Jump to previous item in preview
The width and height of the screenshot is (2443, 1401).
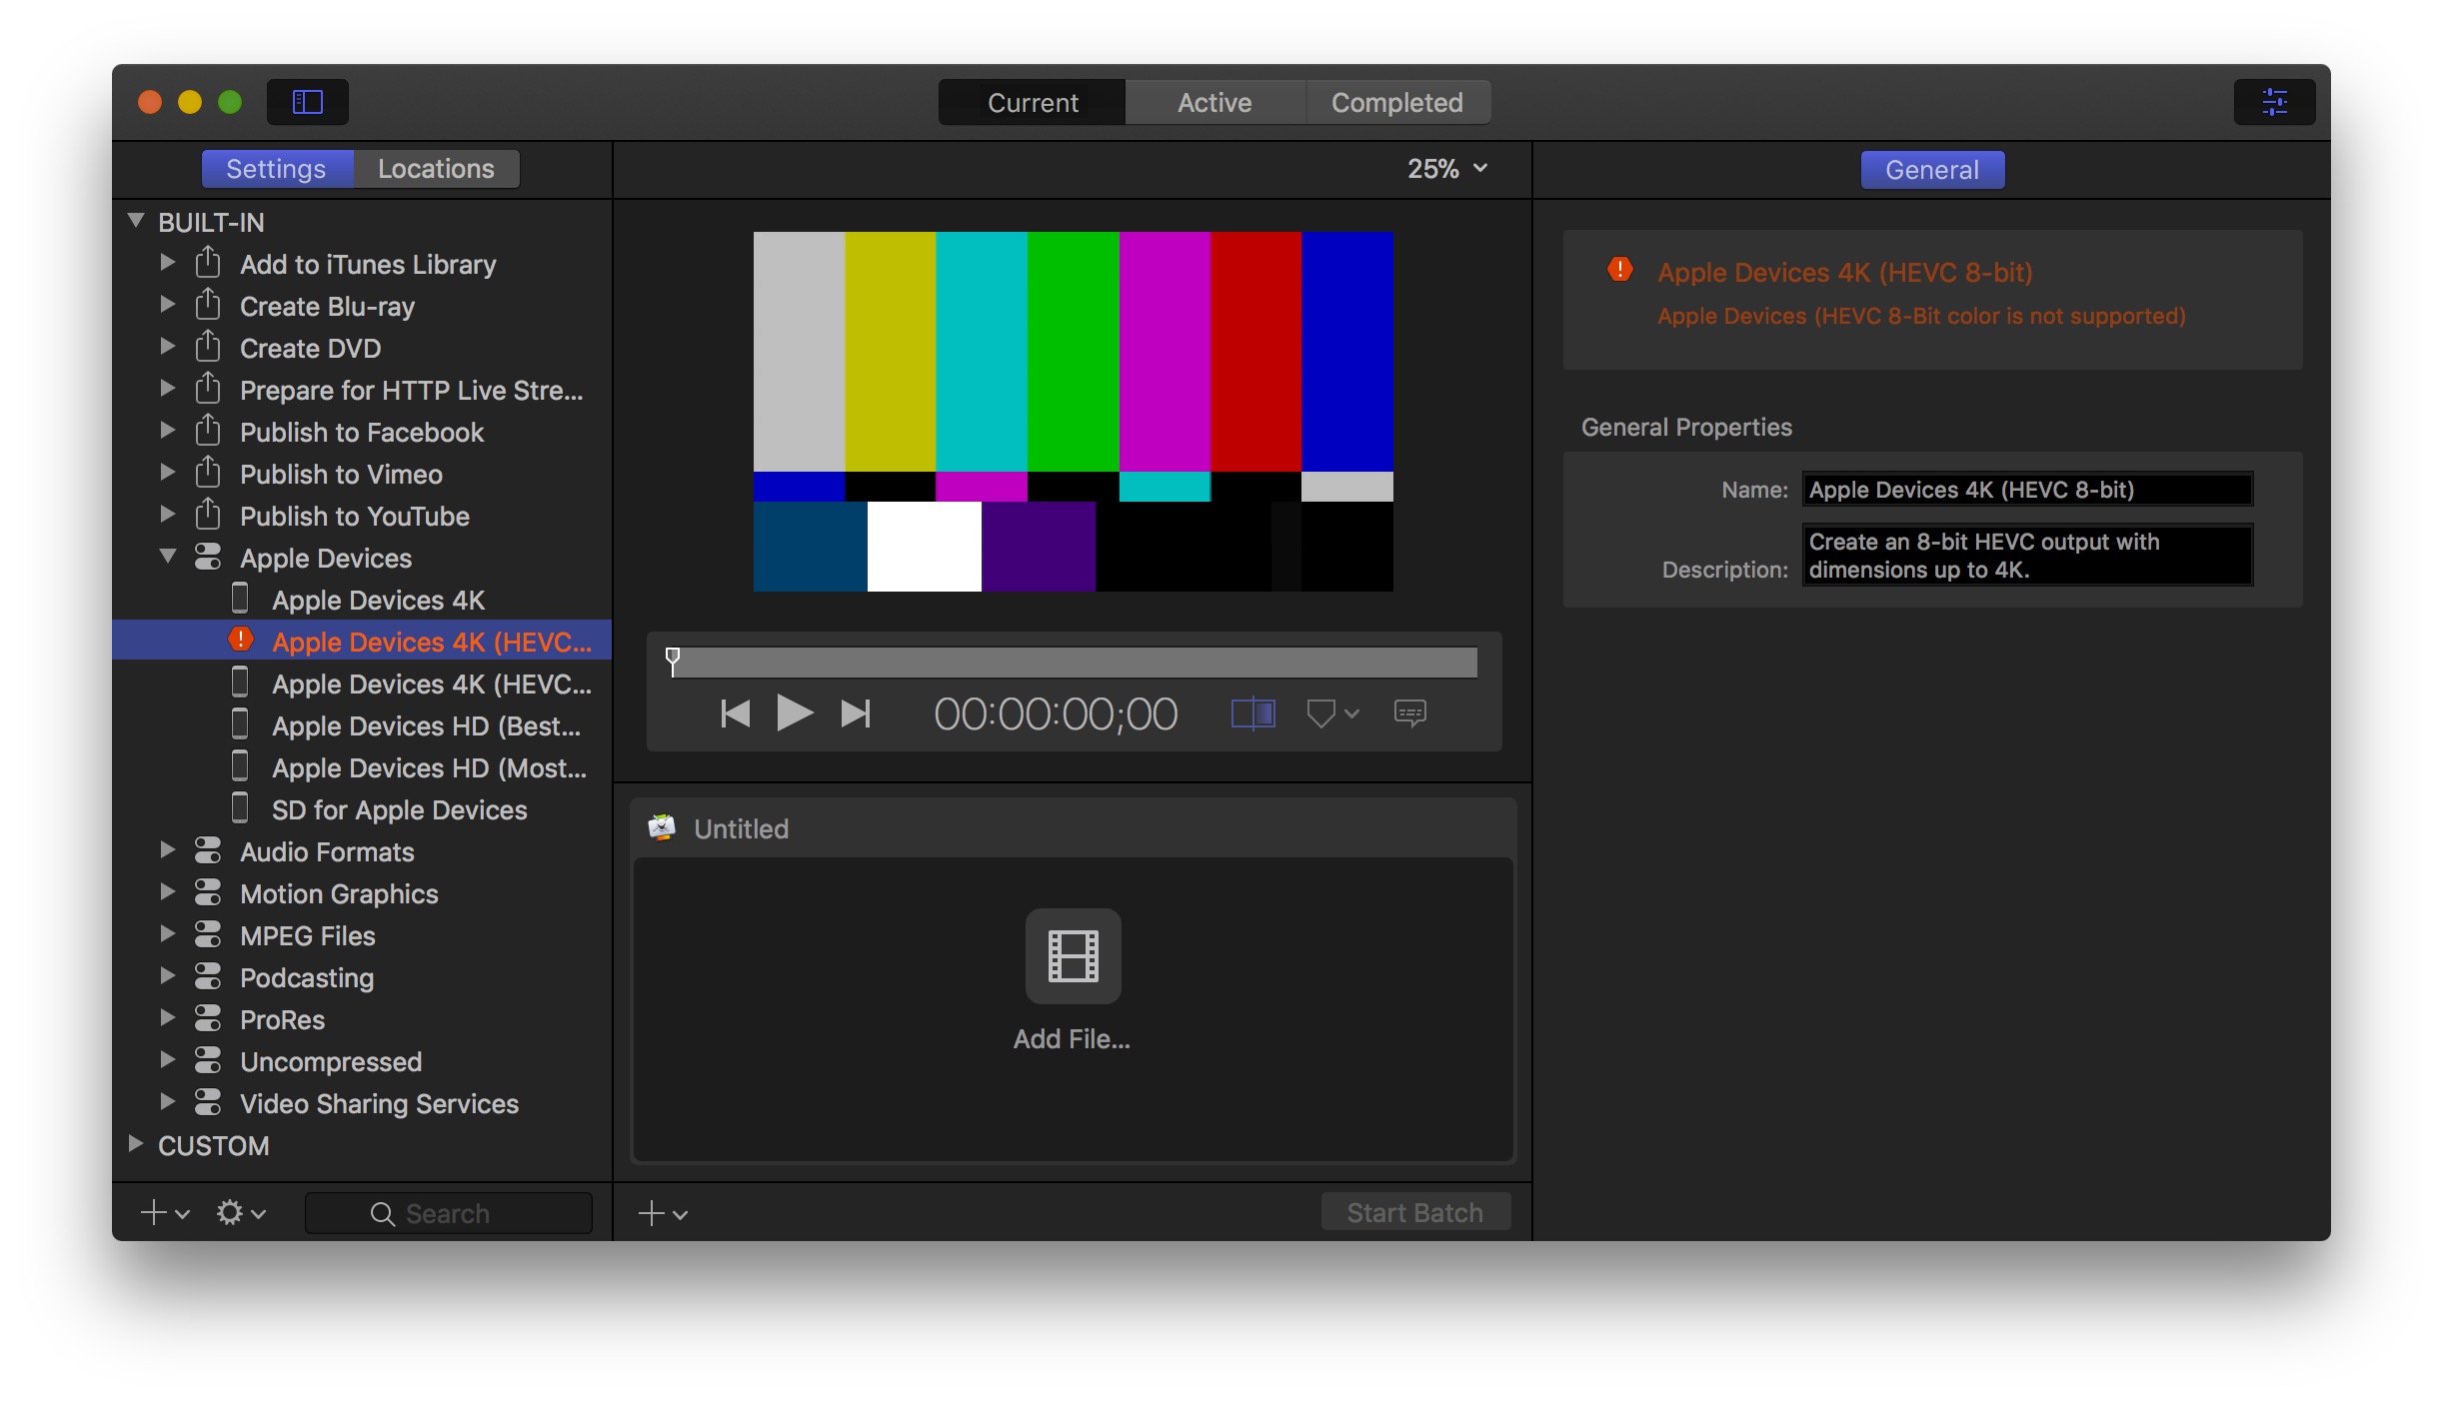coord(736,713)
